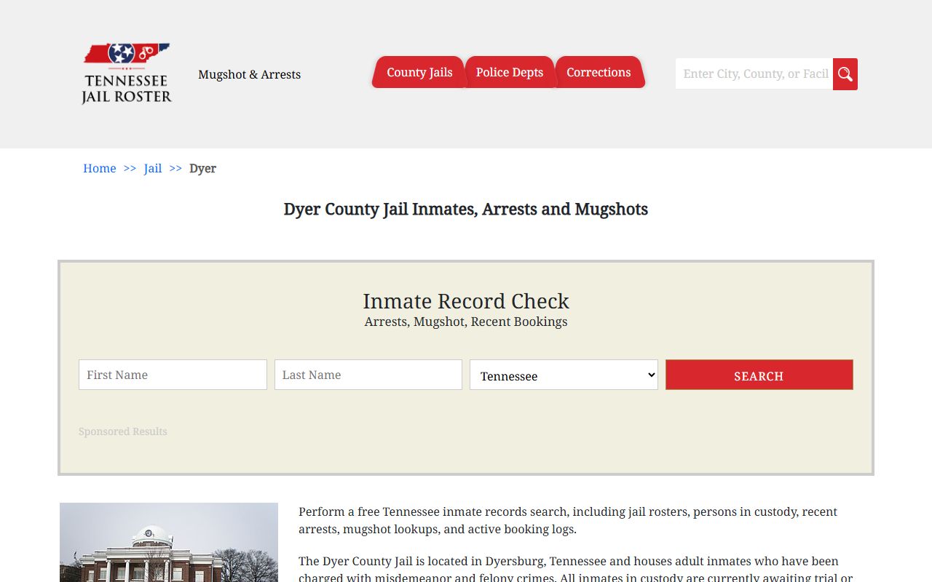
Task: Click the red SEARCH button
Action: [759, 375]
